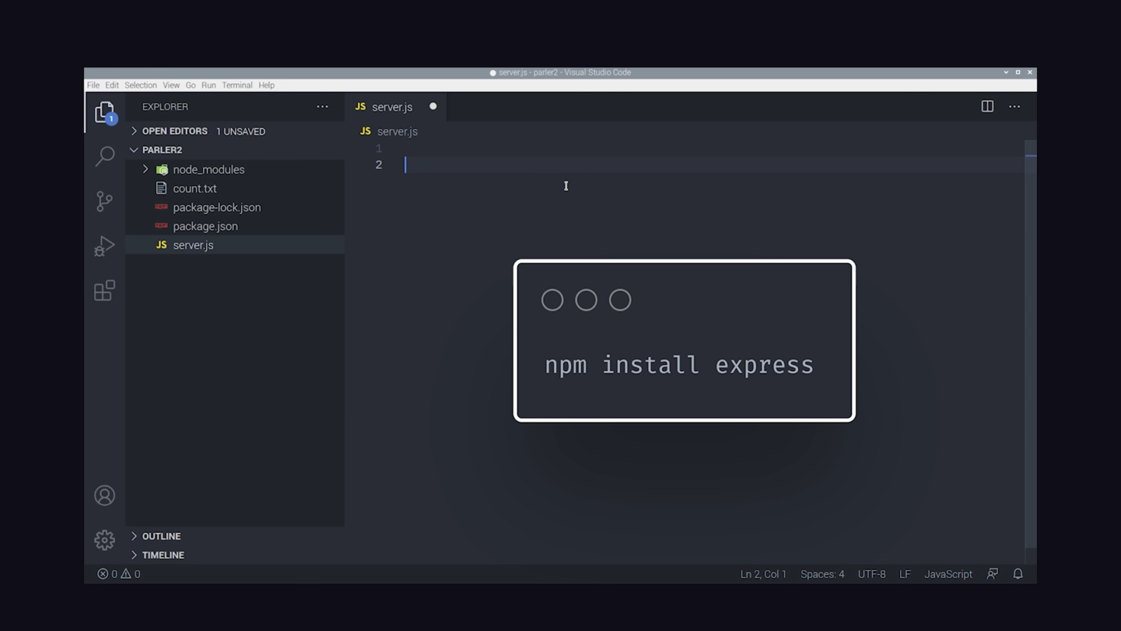Click the Split Editor icon

[x=987, y=107]
